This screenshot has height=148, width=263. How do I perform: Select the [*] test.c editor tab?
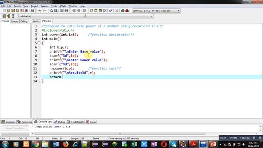pos(46,21)
